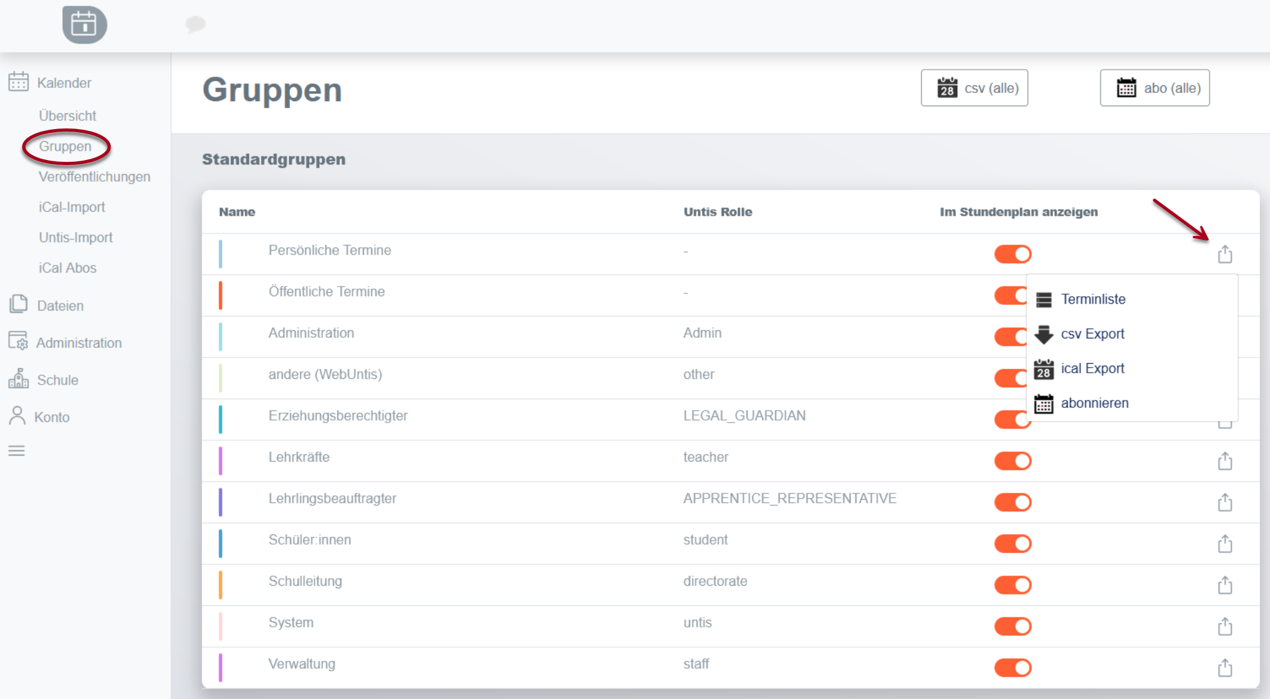Image resolution: width=1270 pixels, height=699 pixels.
Task: Select Terminliste from the popup menu
Action: click(1093, 299)
